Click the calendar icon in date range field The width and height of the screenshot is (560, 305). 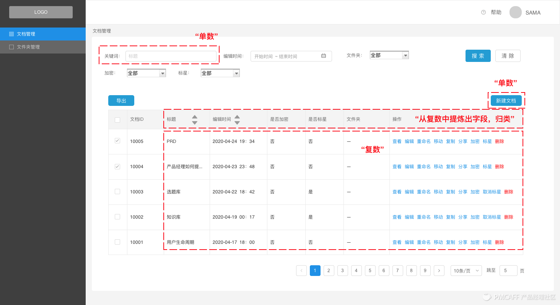click(x=324, y=56)
